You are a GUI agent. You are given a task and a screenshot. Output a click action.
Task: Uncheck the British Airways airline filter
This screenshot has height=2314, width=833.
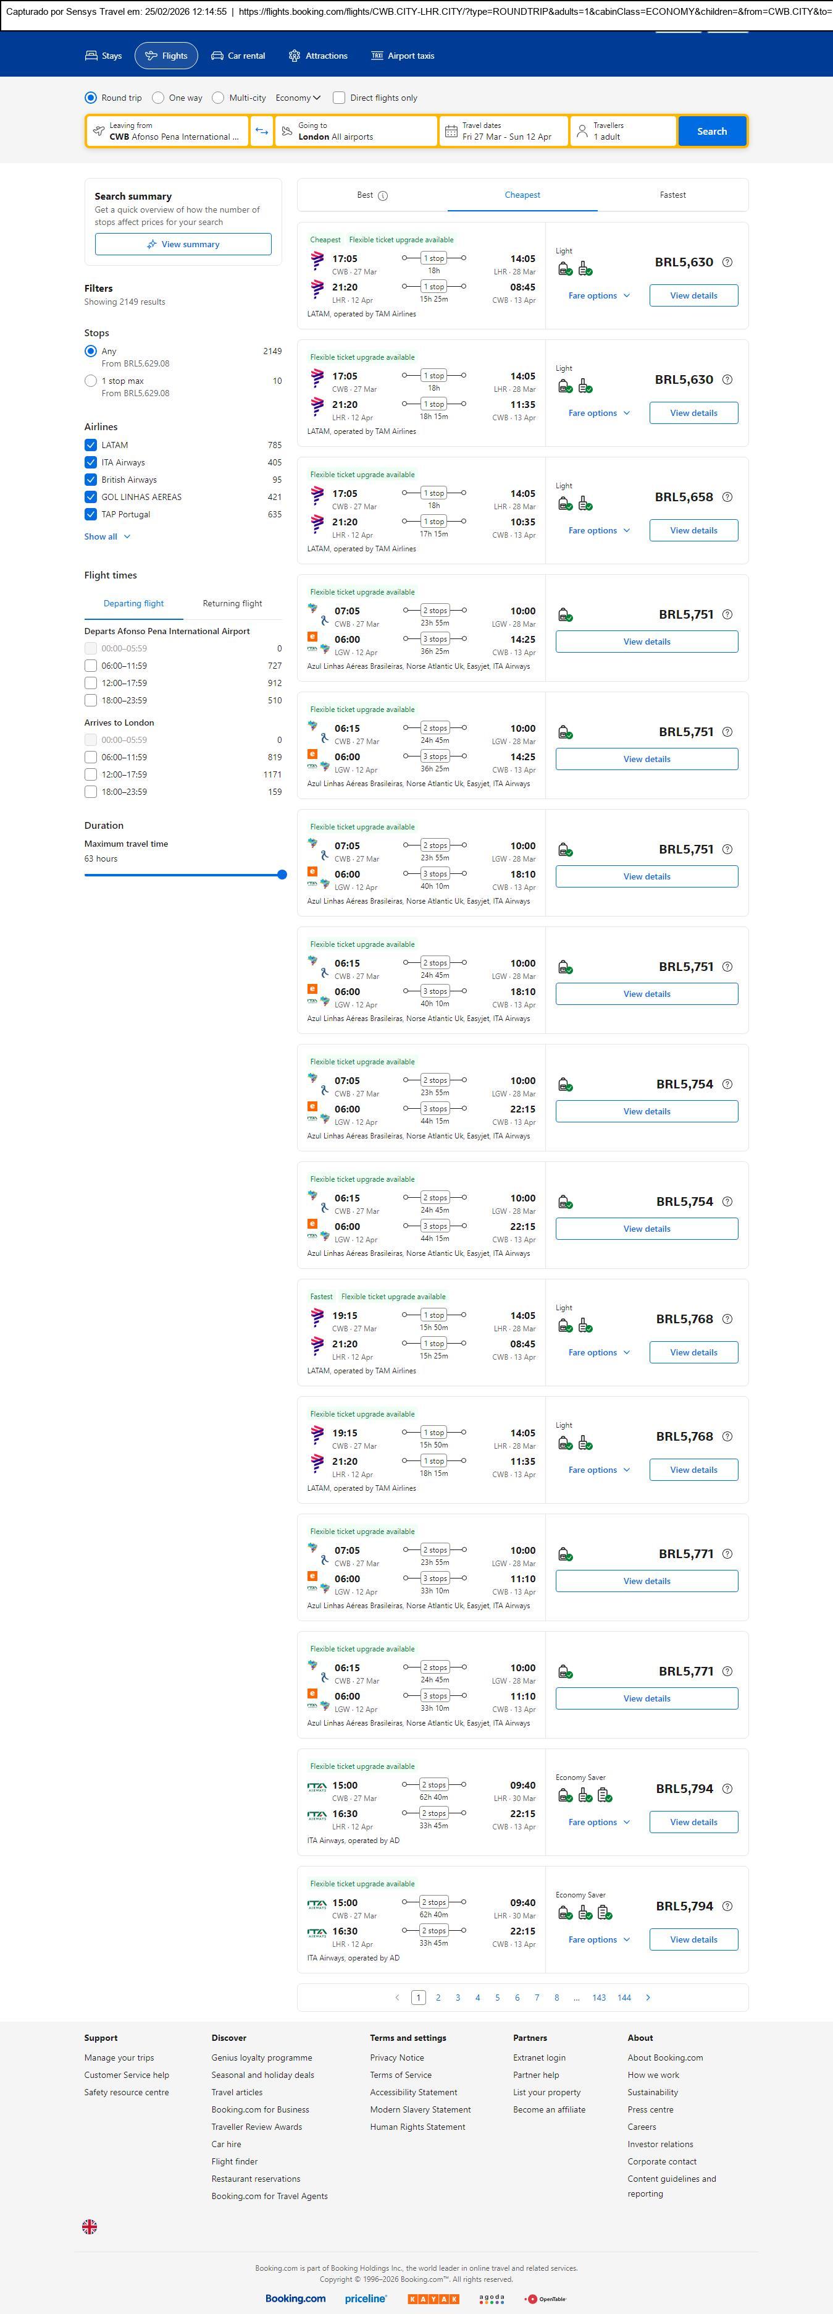coord(91,480)
